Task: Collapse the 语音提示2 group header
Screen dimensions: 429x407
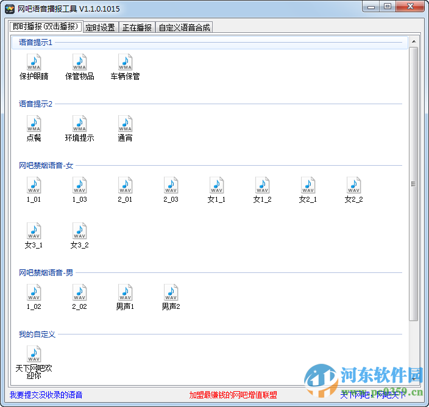Action: (210, 104)
